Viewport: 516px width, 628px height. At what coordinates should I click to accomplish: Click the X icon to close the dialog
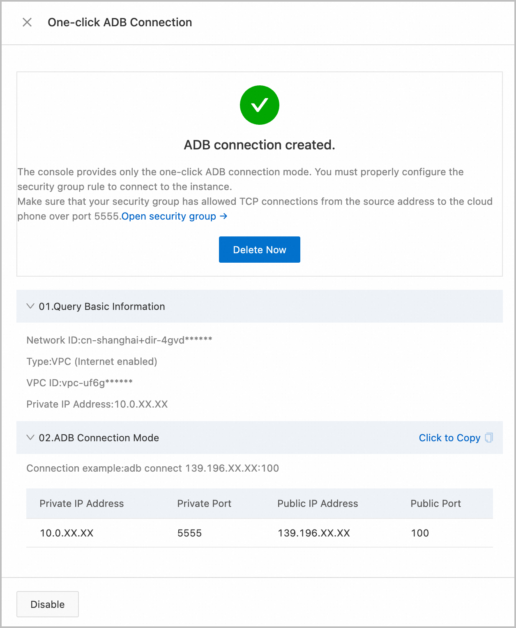27,23
